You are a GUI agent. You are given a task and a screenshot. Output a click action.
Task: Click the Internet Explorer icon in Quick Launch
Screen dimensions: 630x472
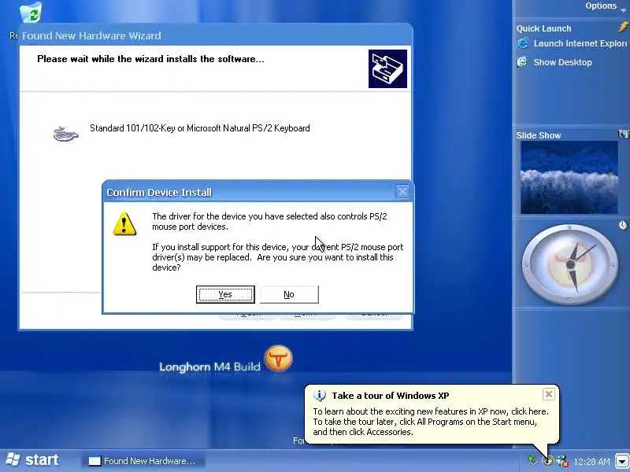[x=523, y=43]
